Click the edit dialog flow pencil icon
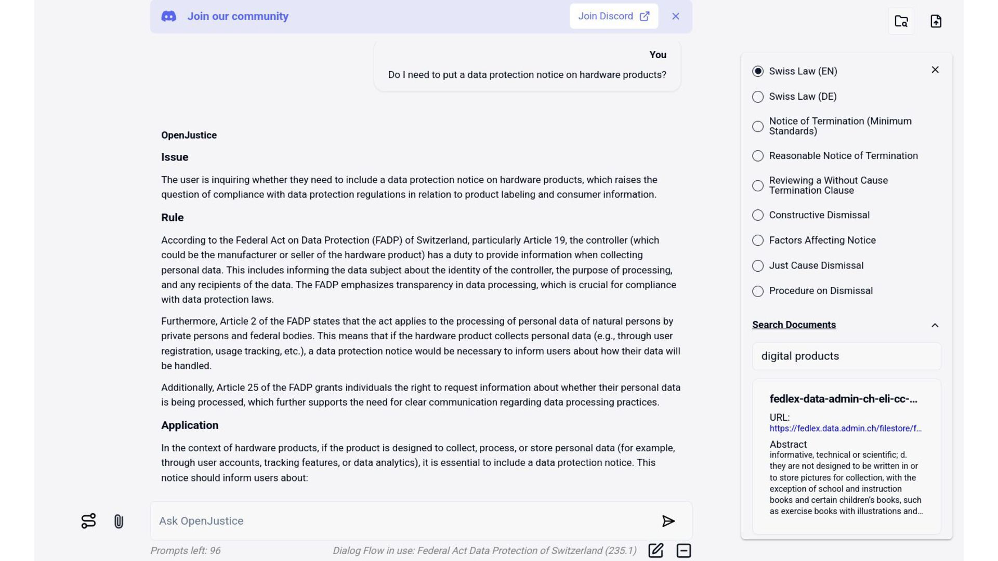Image resolution: width=998 pixels, height=561 pixels. [655, 551]
